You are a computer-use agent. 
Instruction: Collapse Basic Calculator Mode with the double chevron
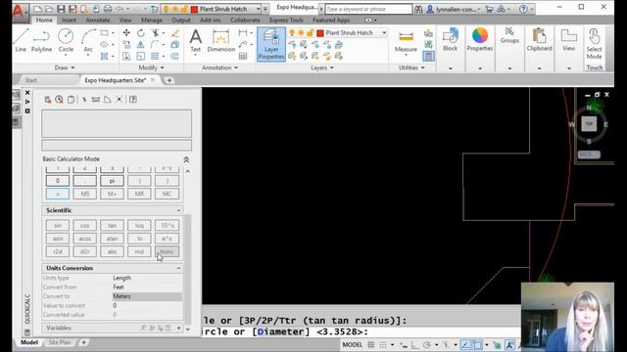186,159
